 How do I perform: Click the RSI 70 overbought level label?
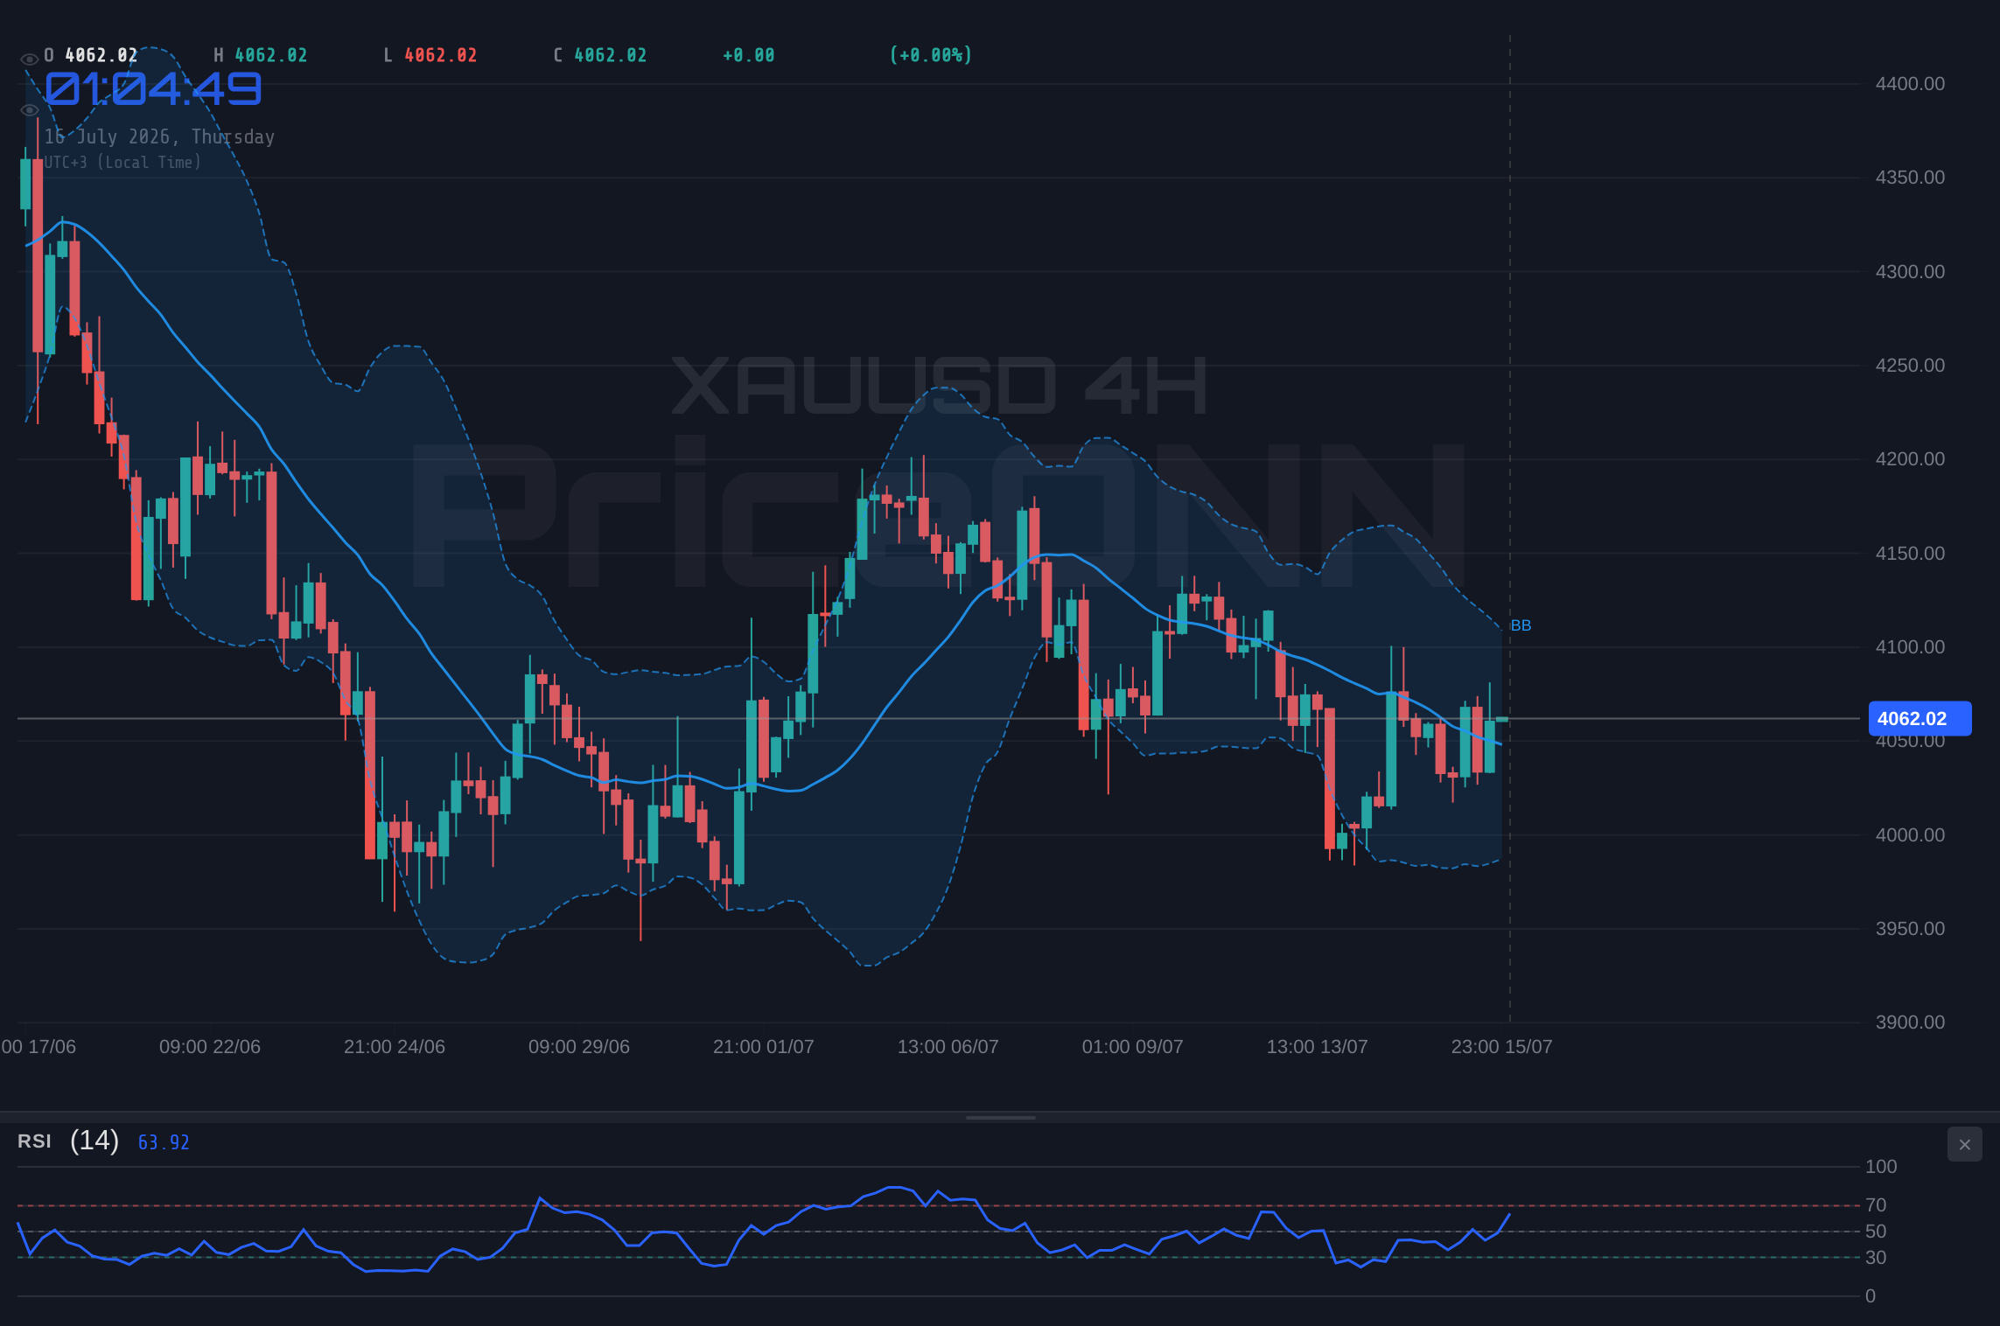tap(1876, 1205)
